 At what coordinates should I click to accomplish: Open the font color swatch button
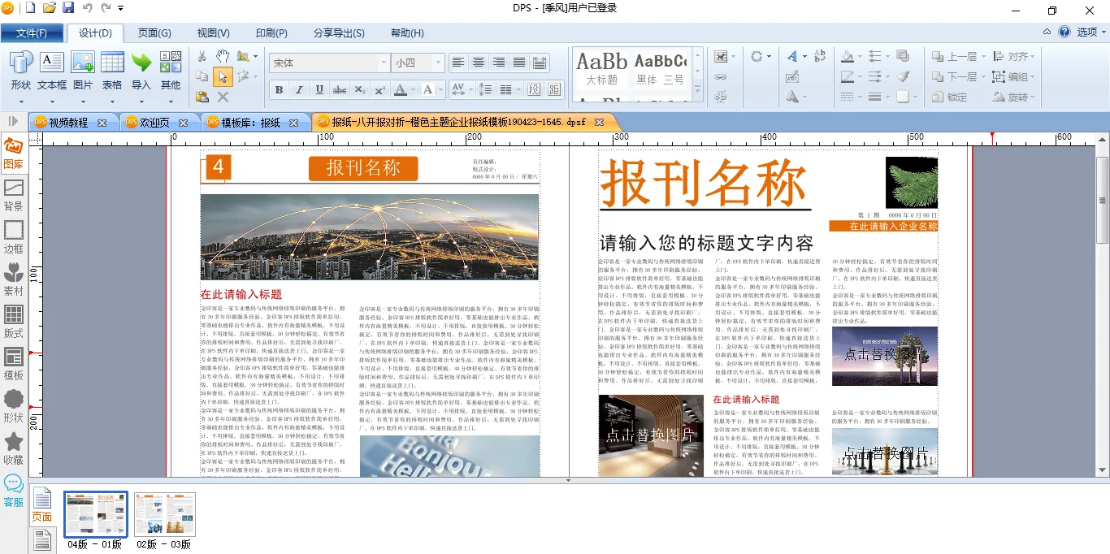click(x=401, y=90)
